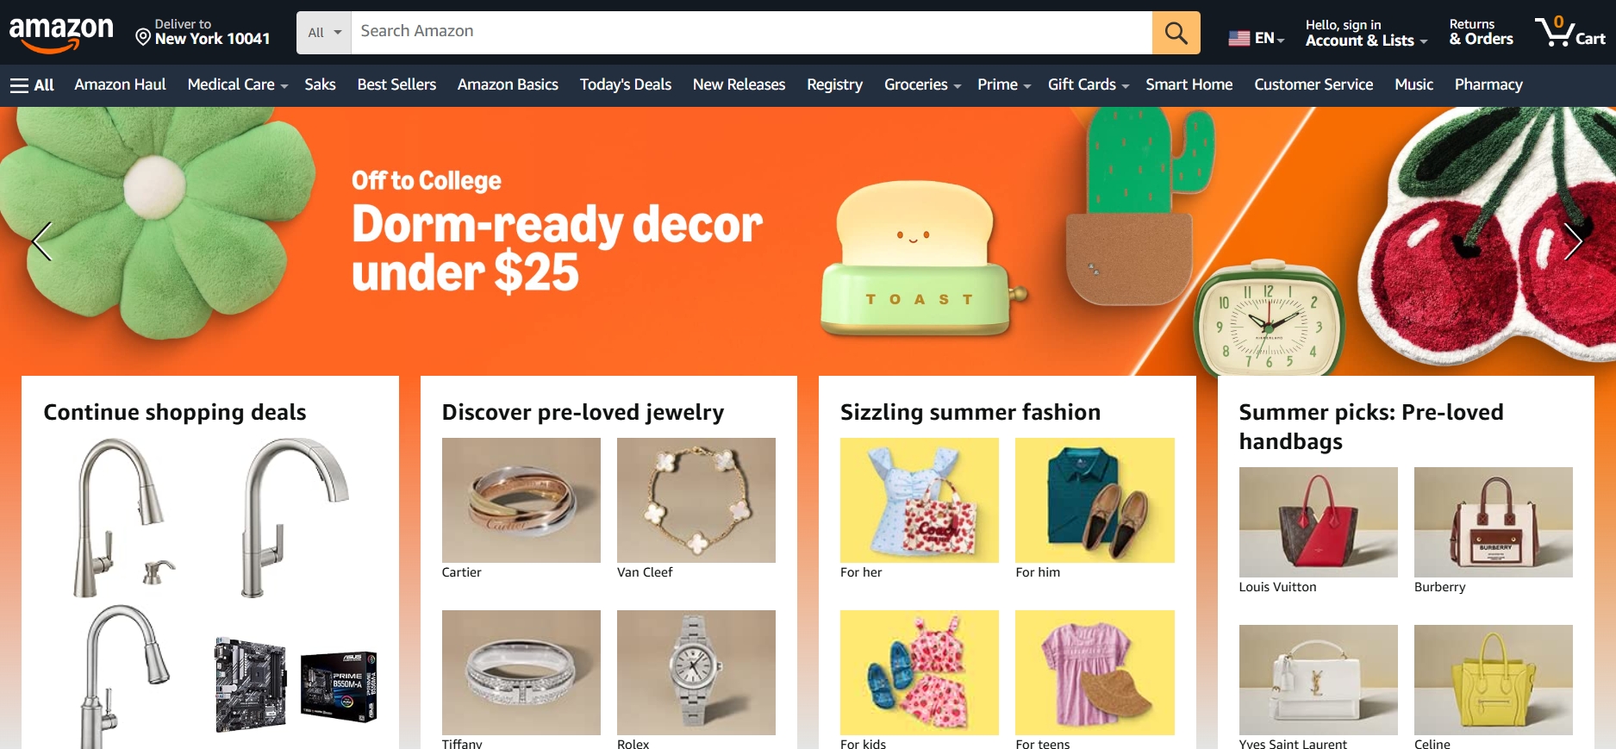Image resolution: width=1616 pixels, height=749 pixels.
Task: Click the Deliver to location pin
Action: point(143,36)
